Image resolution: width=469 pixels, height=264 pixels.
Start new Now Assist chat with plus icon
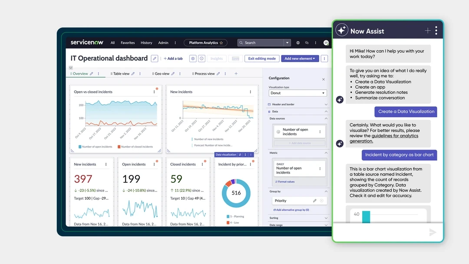(x=427, y=31)
